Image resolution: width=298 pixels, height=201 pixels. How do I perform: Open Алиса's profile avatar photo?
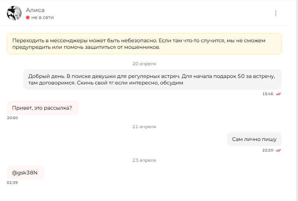point(14,13)
